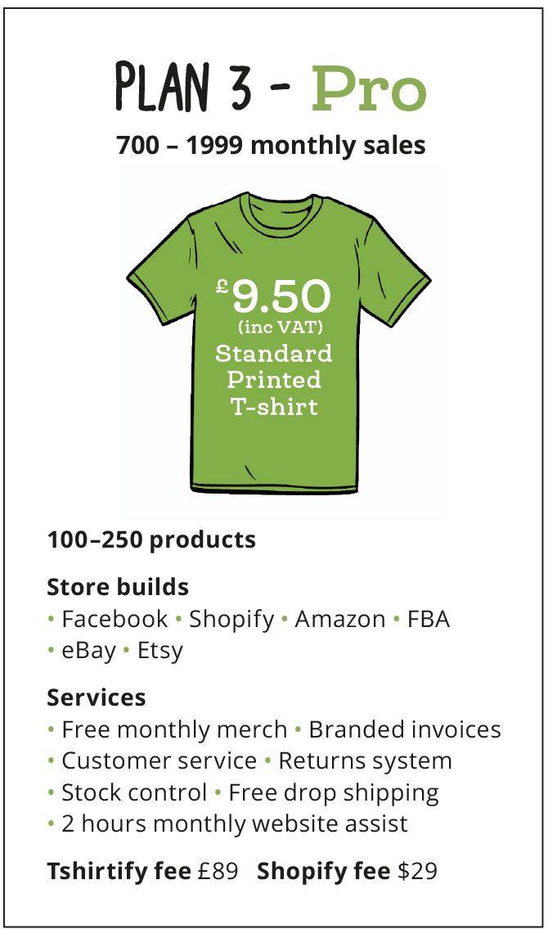Click the Amazon store build item
The image size is (548, 934).
point(340,619)
